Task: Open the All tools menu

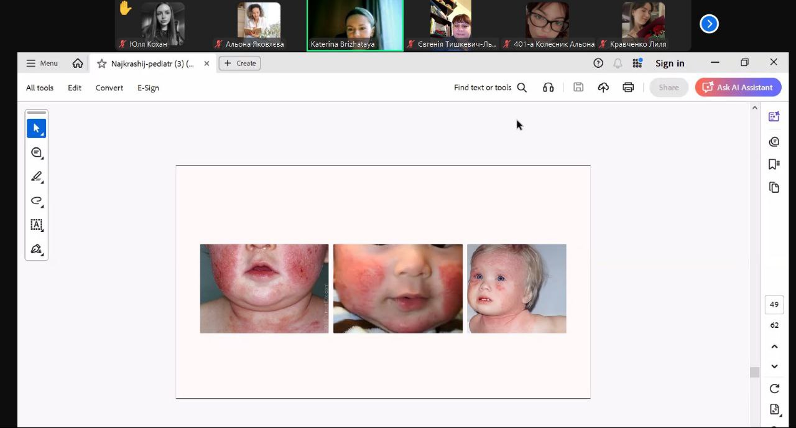Action: [x=40, y=88]
